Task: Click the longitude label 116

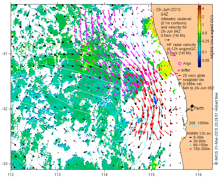Action: pos(198,174)
